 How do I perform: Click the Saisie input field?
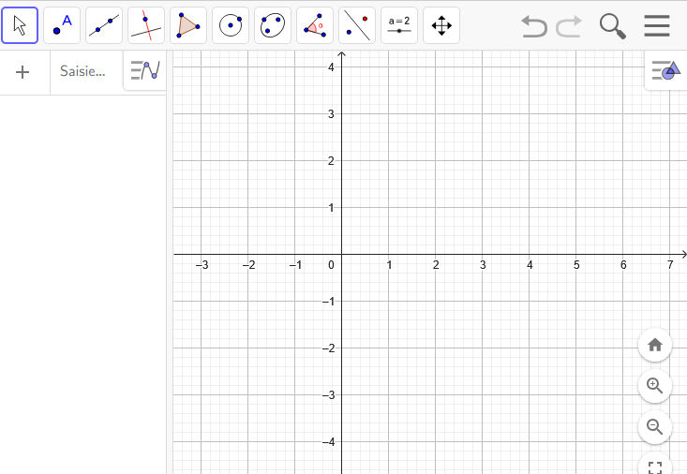click(82, 71)
